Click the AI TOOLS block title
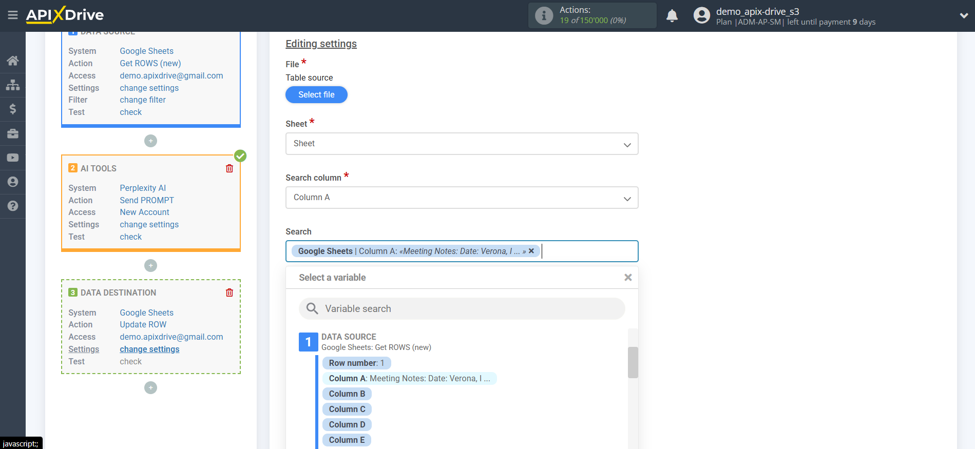Image resolution: width=975 pixels, height=449 pixels. point(98,168)
